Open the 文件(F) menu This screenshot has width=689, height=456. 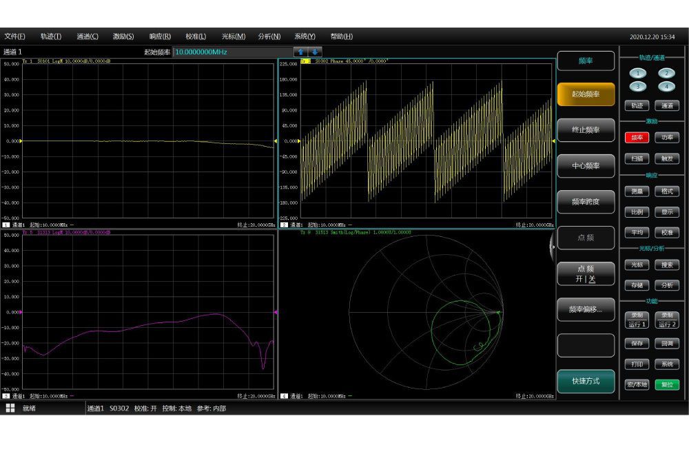coord(14,37)
